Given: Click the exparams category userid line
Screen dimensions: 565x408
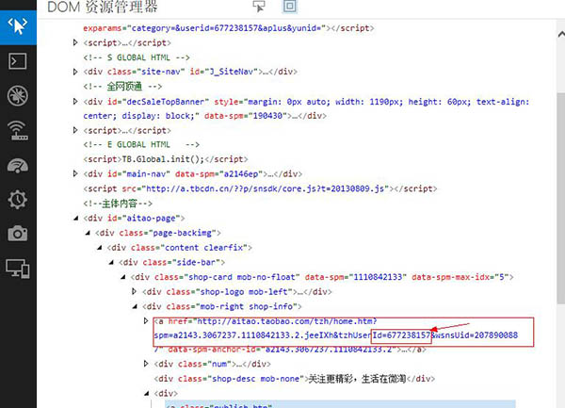Looking at the screenshot, I should coord(229,28).
